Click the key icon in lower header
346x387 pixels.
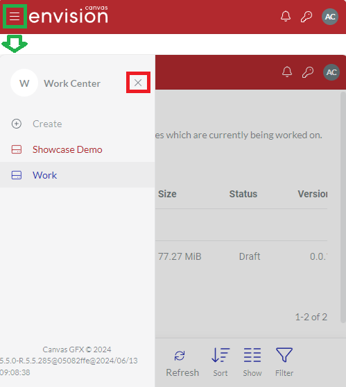pyautogui.click(x=308, y=72)
